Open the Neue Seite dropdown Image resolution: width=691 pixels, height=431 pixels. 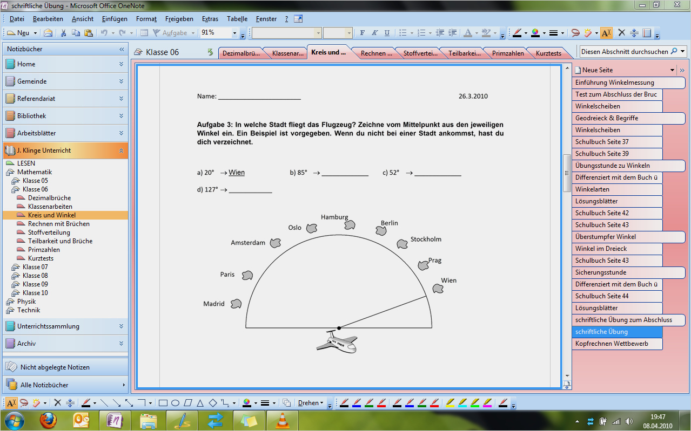pyautogui.click(x=672, y=70)
